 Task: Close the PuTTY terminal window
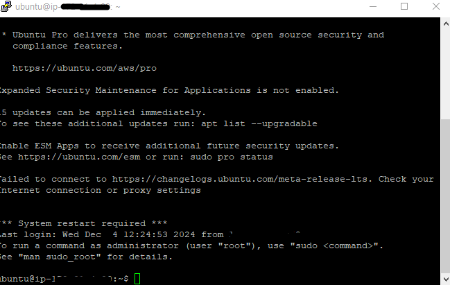(x=436, y=6)
